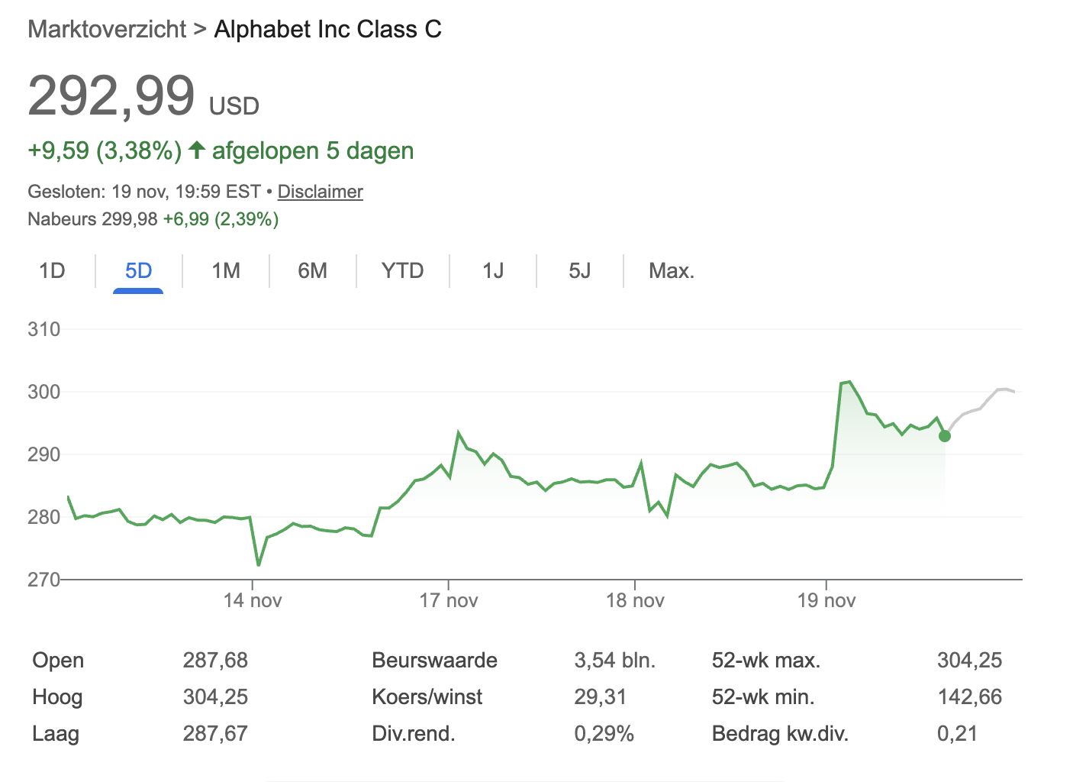The height and width of the screenshot is (782, 1073).
Task: Show the 1J chart range
Action: point(493,271)
